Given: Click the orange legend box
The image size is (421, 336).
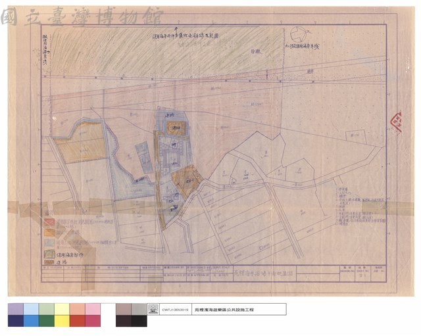Looking at the screenshot, I should 49,232.
